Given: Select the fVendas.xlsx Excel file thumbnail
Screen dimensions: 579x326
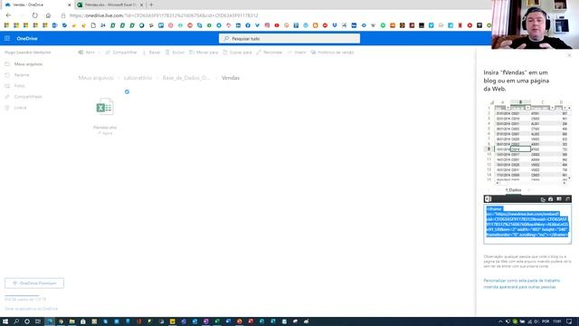Looking at the screenshot, I should coord(105,107).
